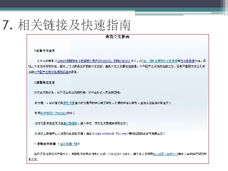Viewport: 228px width, 171px height.
Task: Click the phone number 010 83911305
Action: pyautogui.click(x=118, y=154)
